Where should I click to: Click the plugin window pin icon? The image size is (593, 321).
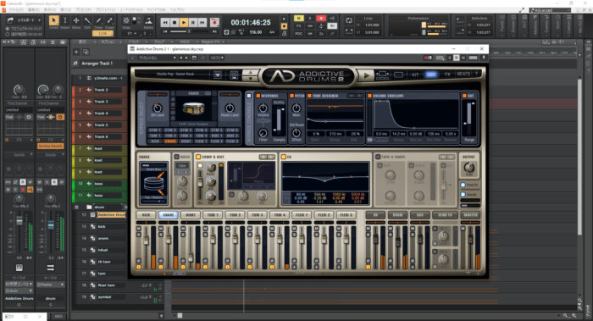pos(484,58)
